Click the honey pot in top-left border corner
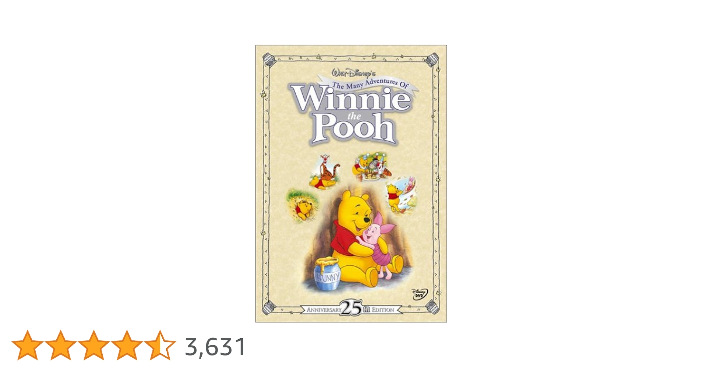Screen dimensions: 703x368 click(x=270, y=60)
